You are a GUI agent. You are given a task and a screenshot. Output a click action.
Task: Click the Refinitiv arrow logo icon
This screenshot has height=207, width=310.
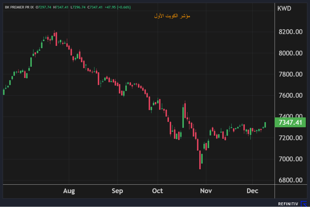click(304, 204)
